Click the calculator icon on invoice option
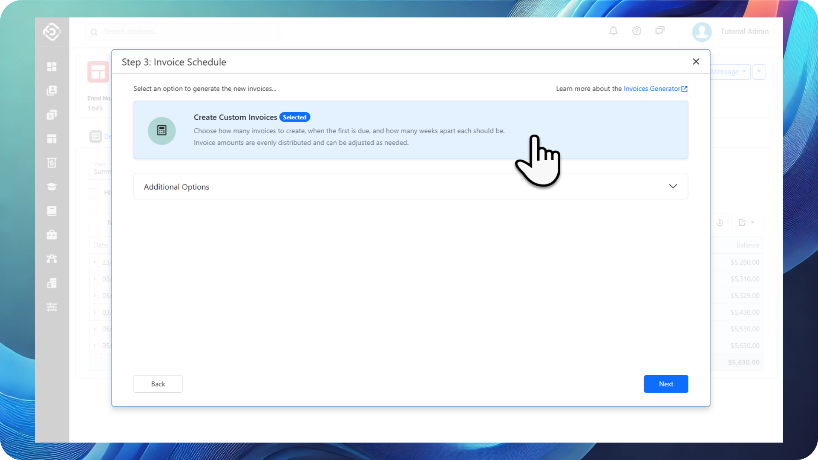The width and height of the screenshot is (818, 460). (x=161, y=131)
